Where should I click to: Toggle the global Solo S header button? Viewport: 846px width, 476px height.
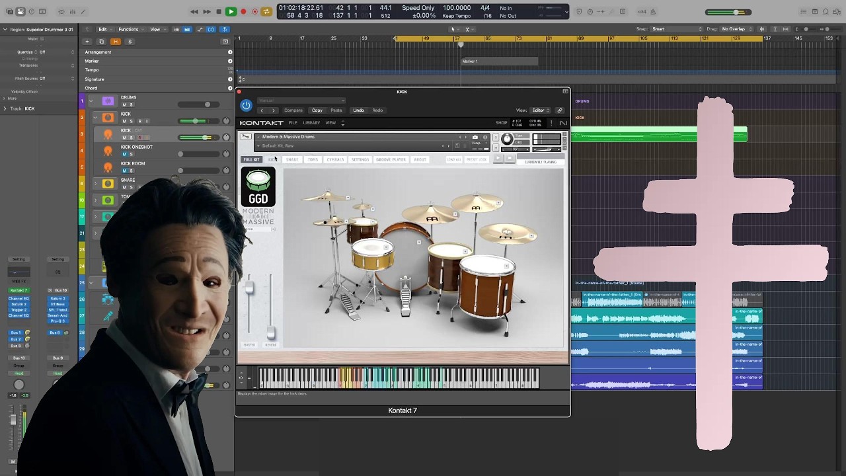[130, 41]
